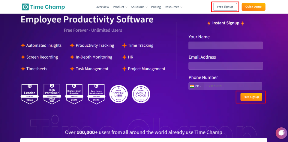The image size is (288, 142).
Task: Focus the Your Name field
Action: click(x=226, y=45)
